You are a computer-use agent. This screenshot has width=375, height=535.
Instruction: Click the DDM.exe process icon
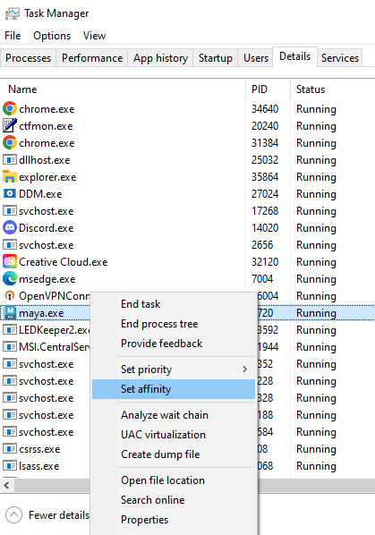click(10, 194)
